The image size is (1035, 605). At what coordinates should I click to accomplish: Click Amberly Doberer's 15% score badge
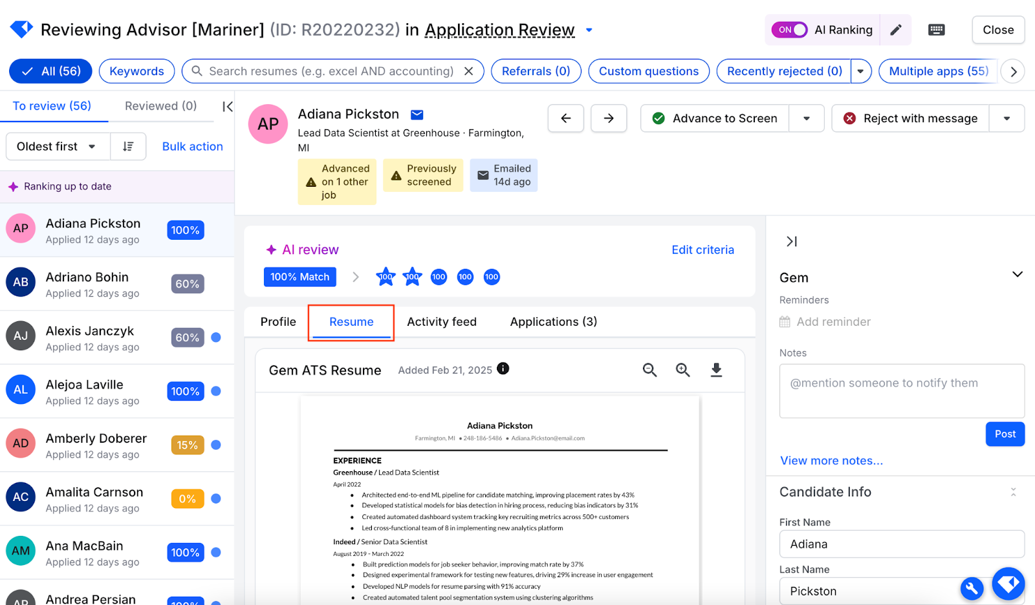coord(188,445)
